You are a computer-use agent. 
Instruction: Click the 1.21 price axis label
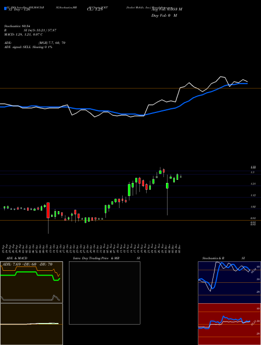253,183
